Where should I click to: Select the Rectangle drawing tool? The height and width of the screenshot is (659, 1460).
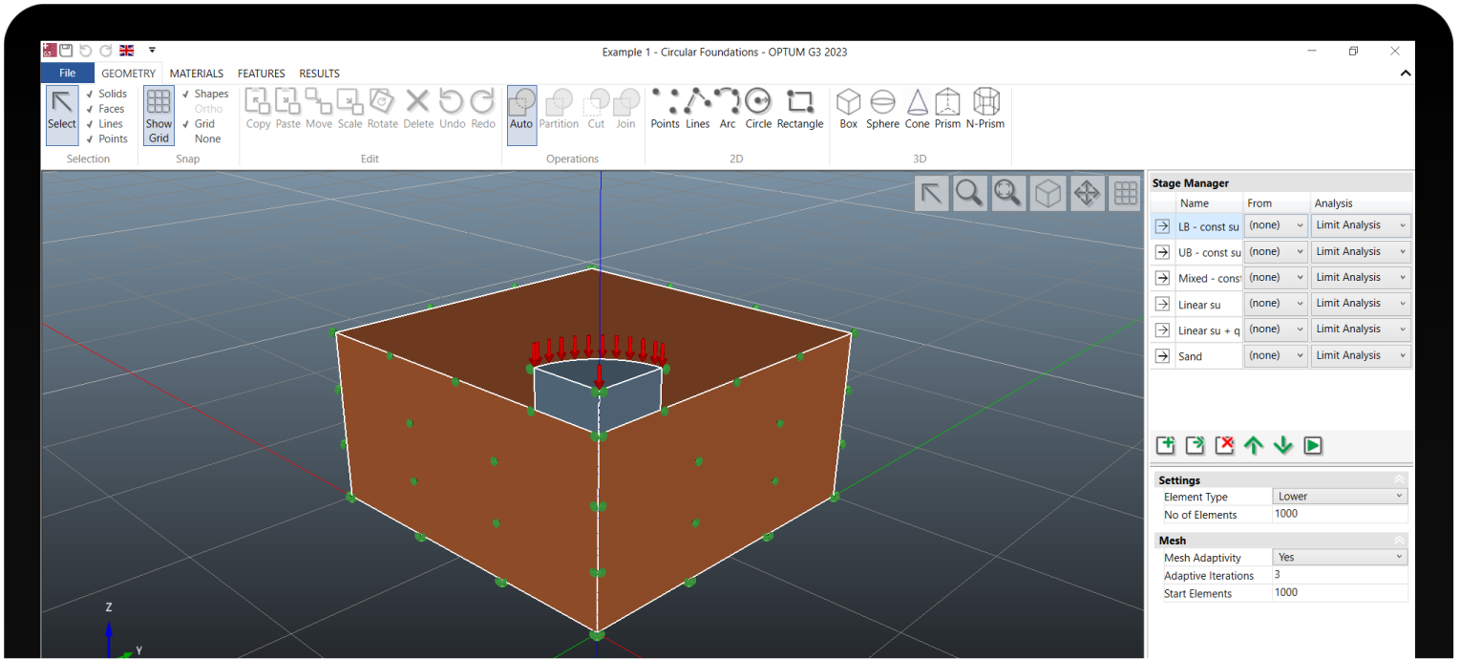click(x=800, y=110)
